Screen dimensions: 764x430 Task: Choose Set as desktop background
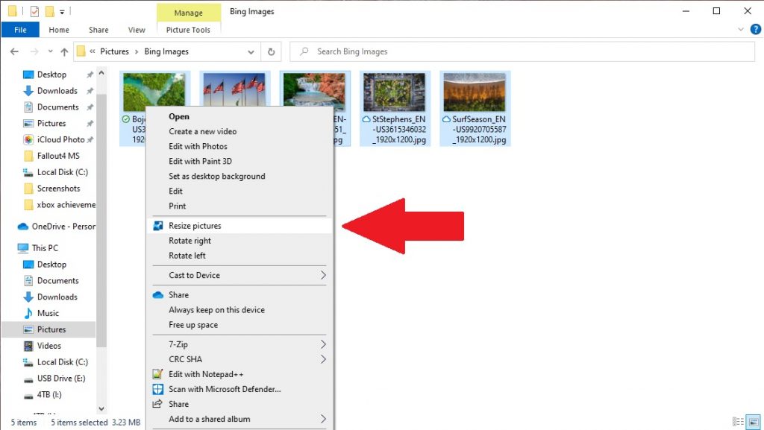[239, 176]
